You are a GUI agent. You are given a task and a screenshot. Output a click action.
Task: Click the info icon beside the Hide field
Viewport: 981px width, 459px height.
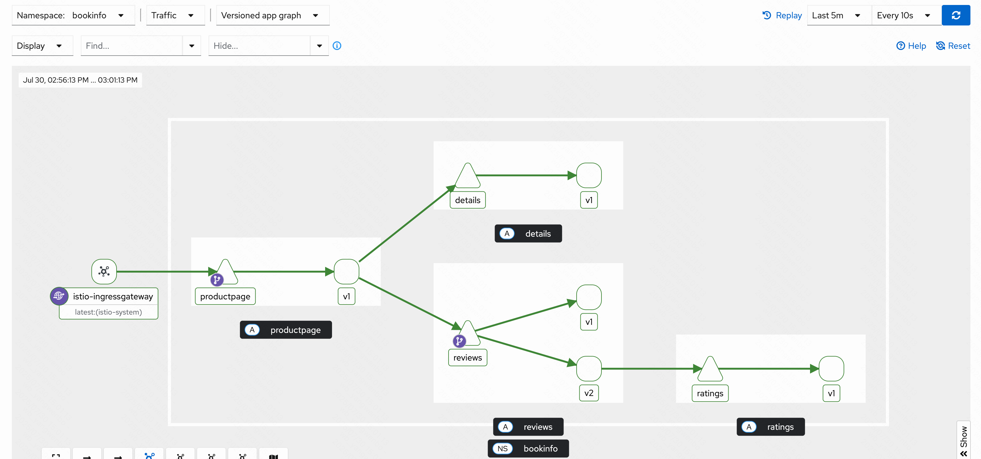pyautogui.click(x=337, y=46)
